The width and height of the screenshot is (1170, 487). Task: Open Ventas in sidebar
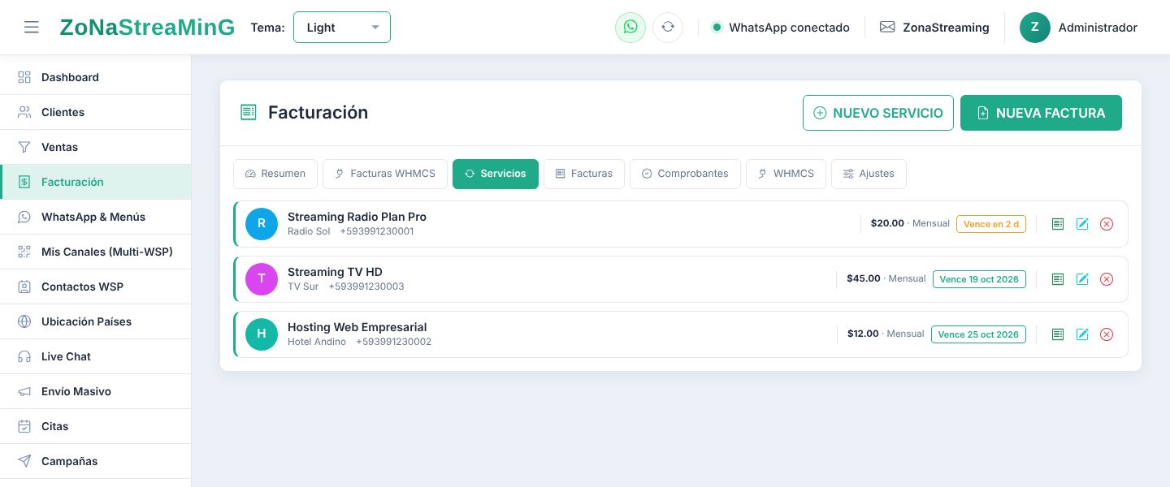coord(96,147)
